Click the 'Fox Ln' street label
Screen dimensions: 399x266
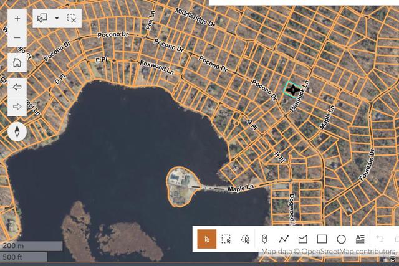click(150, 20)
